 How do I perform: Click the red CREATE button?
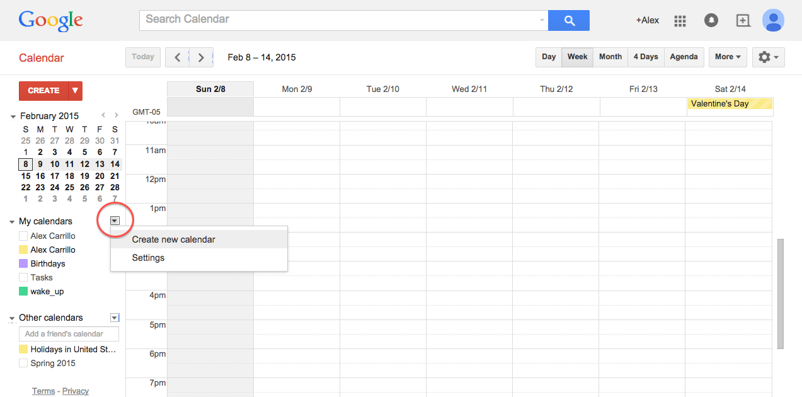(x=43, y=91)
